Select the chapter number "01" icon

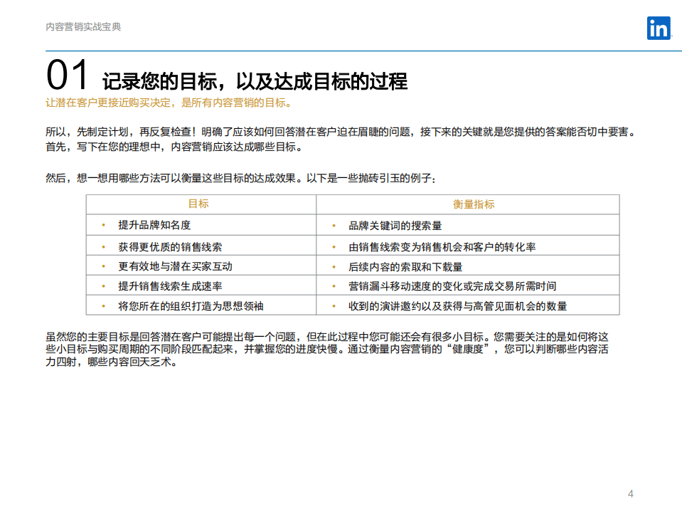(x=66, y=73)
